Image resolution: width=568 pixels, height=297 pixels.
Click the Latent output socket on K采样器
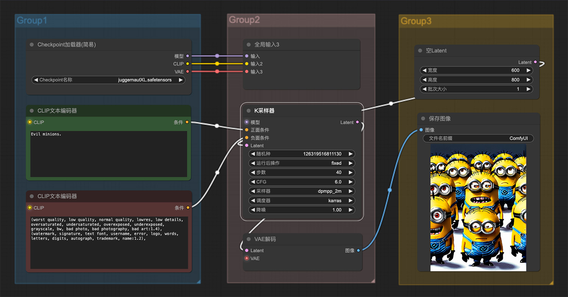coord(357,122)
